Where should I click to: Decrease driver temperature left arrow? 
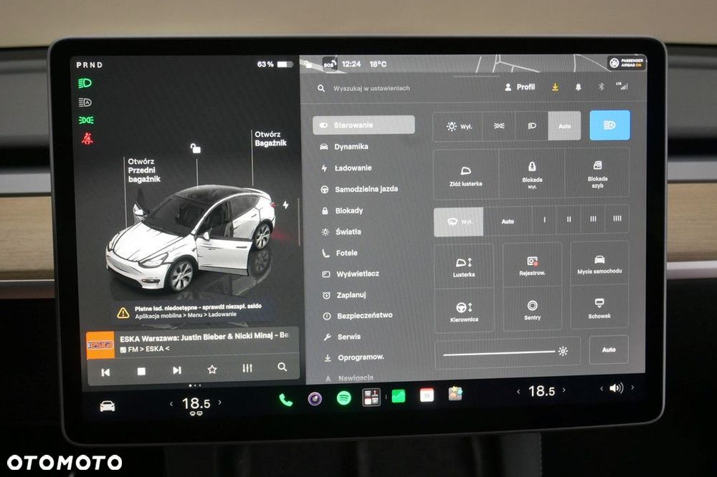[x=171, y=403]
